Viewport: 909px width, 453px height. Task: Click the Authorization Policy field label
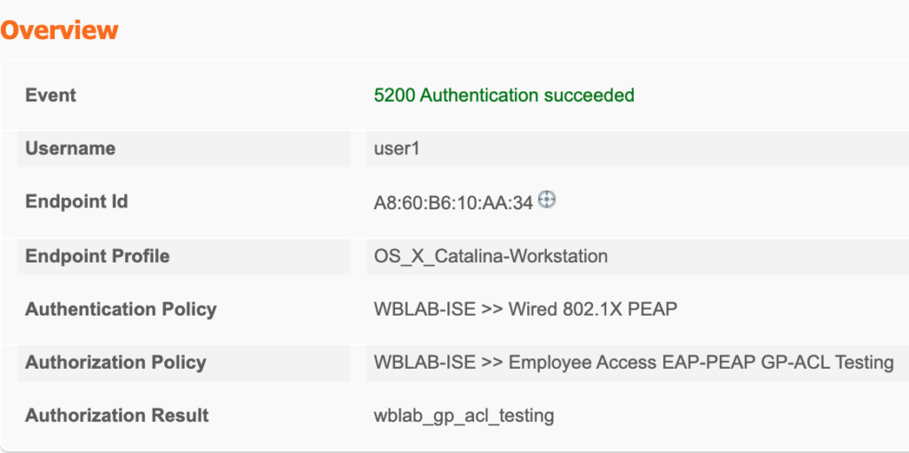click(115, 363)
